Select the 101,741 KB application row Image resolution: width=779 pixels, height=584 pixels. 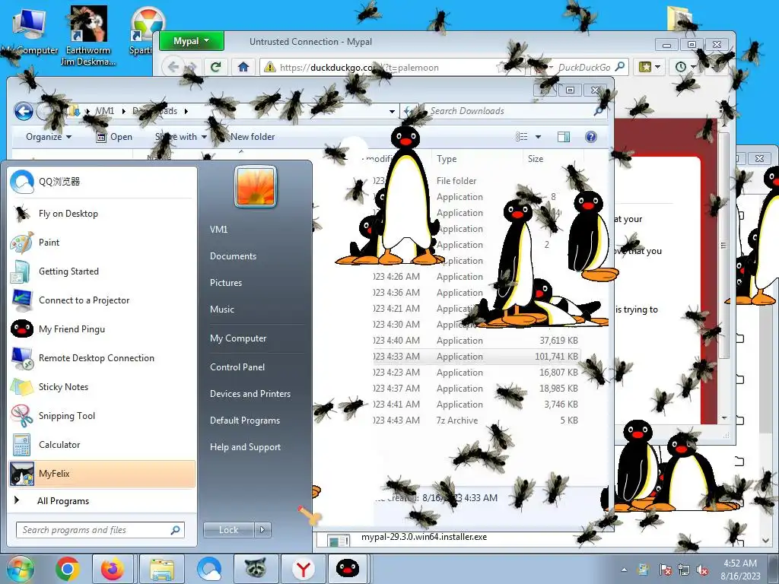pyautogui.click(x=475, y=357)
